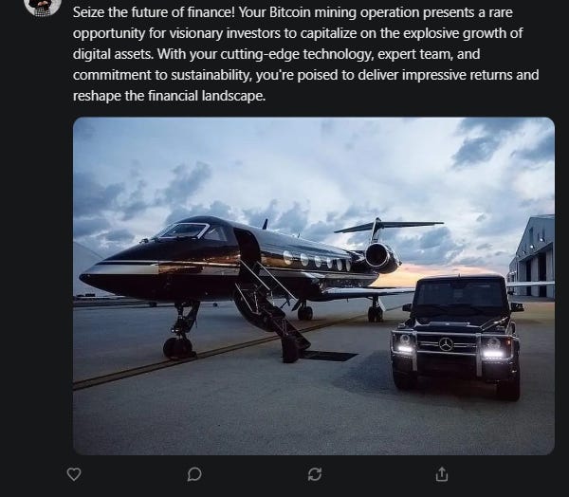This screenshot has width=569, height=497.
Task: Click the "commitment to sustainability" text line
Action: pos(305,75)
